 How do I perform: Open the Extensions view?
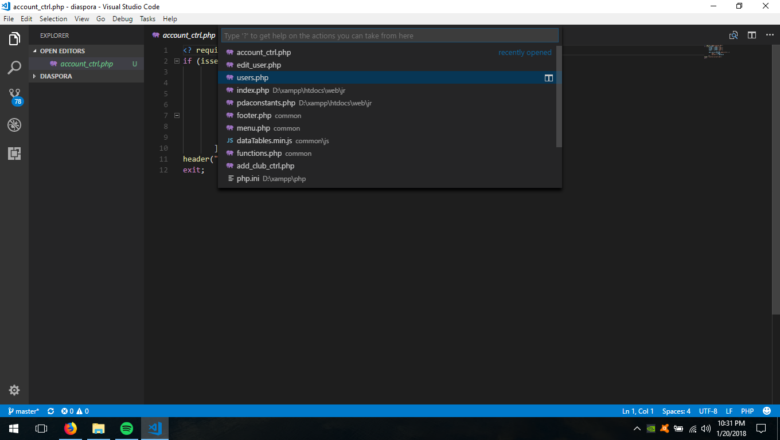click(x=14, y=154)
